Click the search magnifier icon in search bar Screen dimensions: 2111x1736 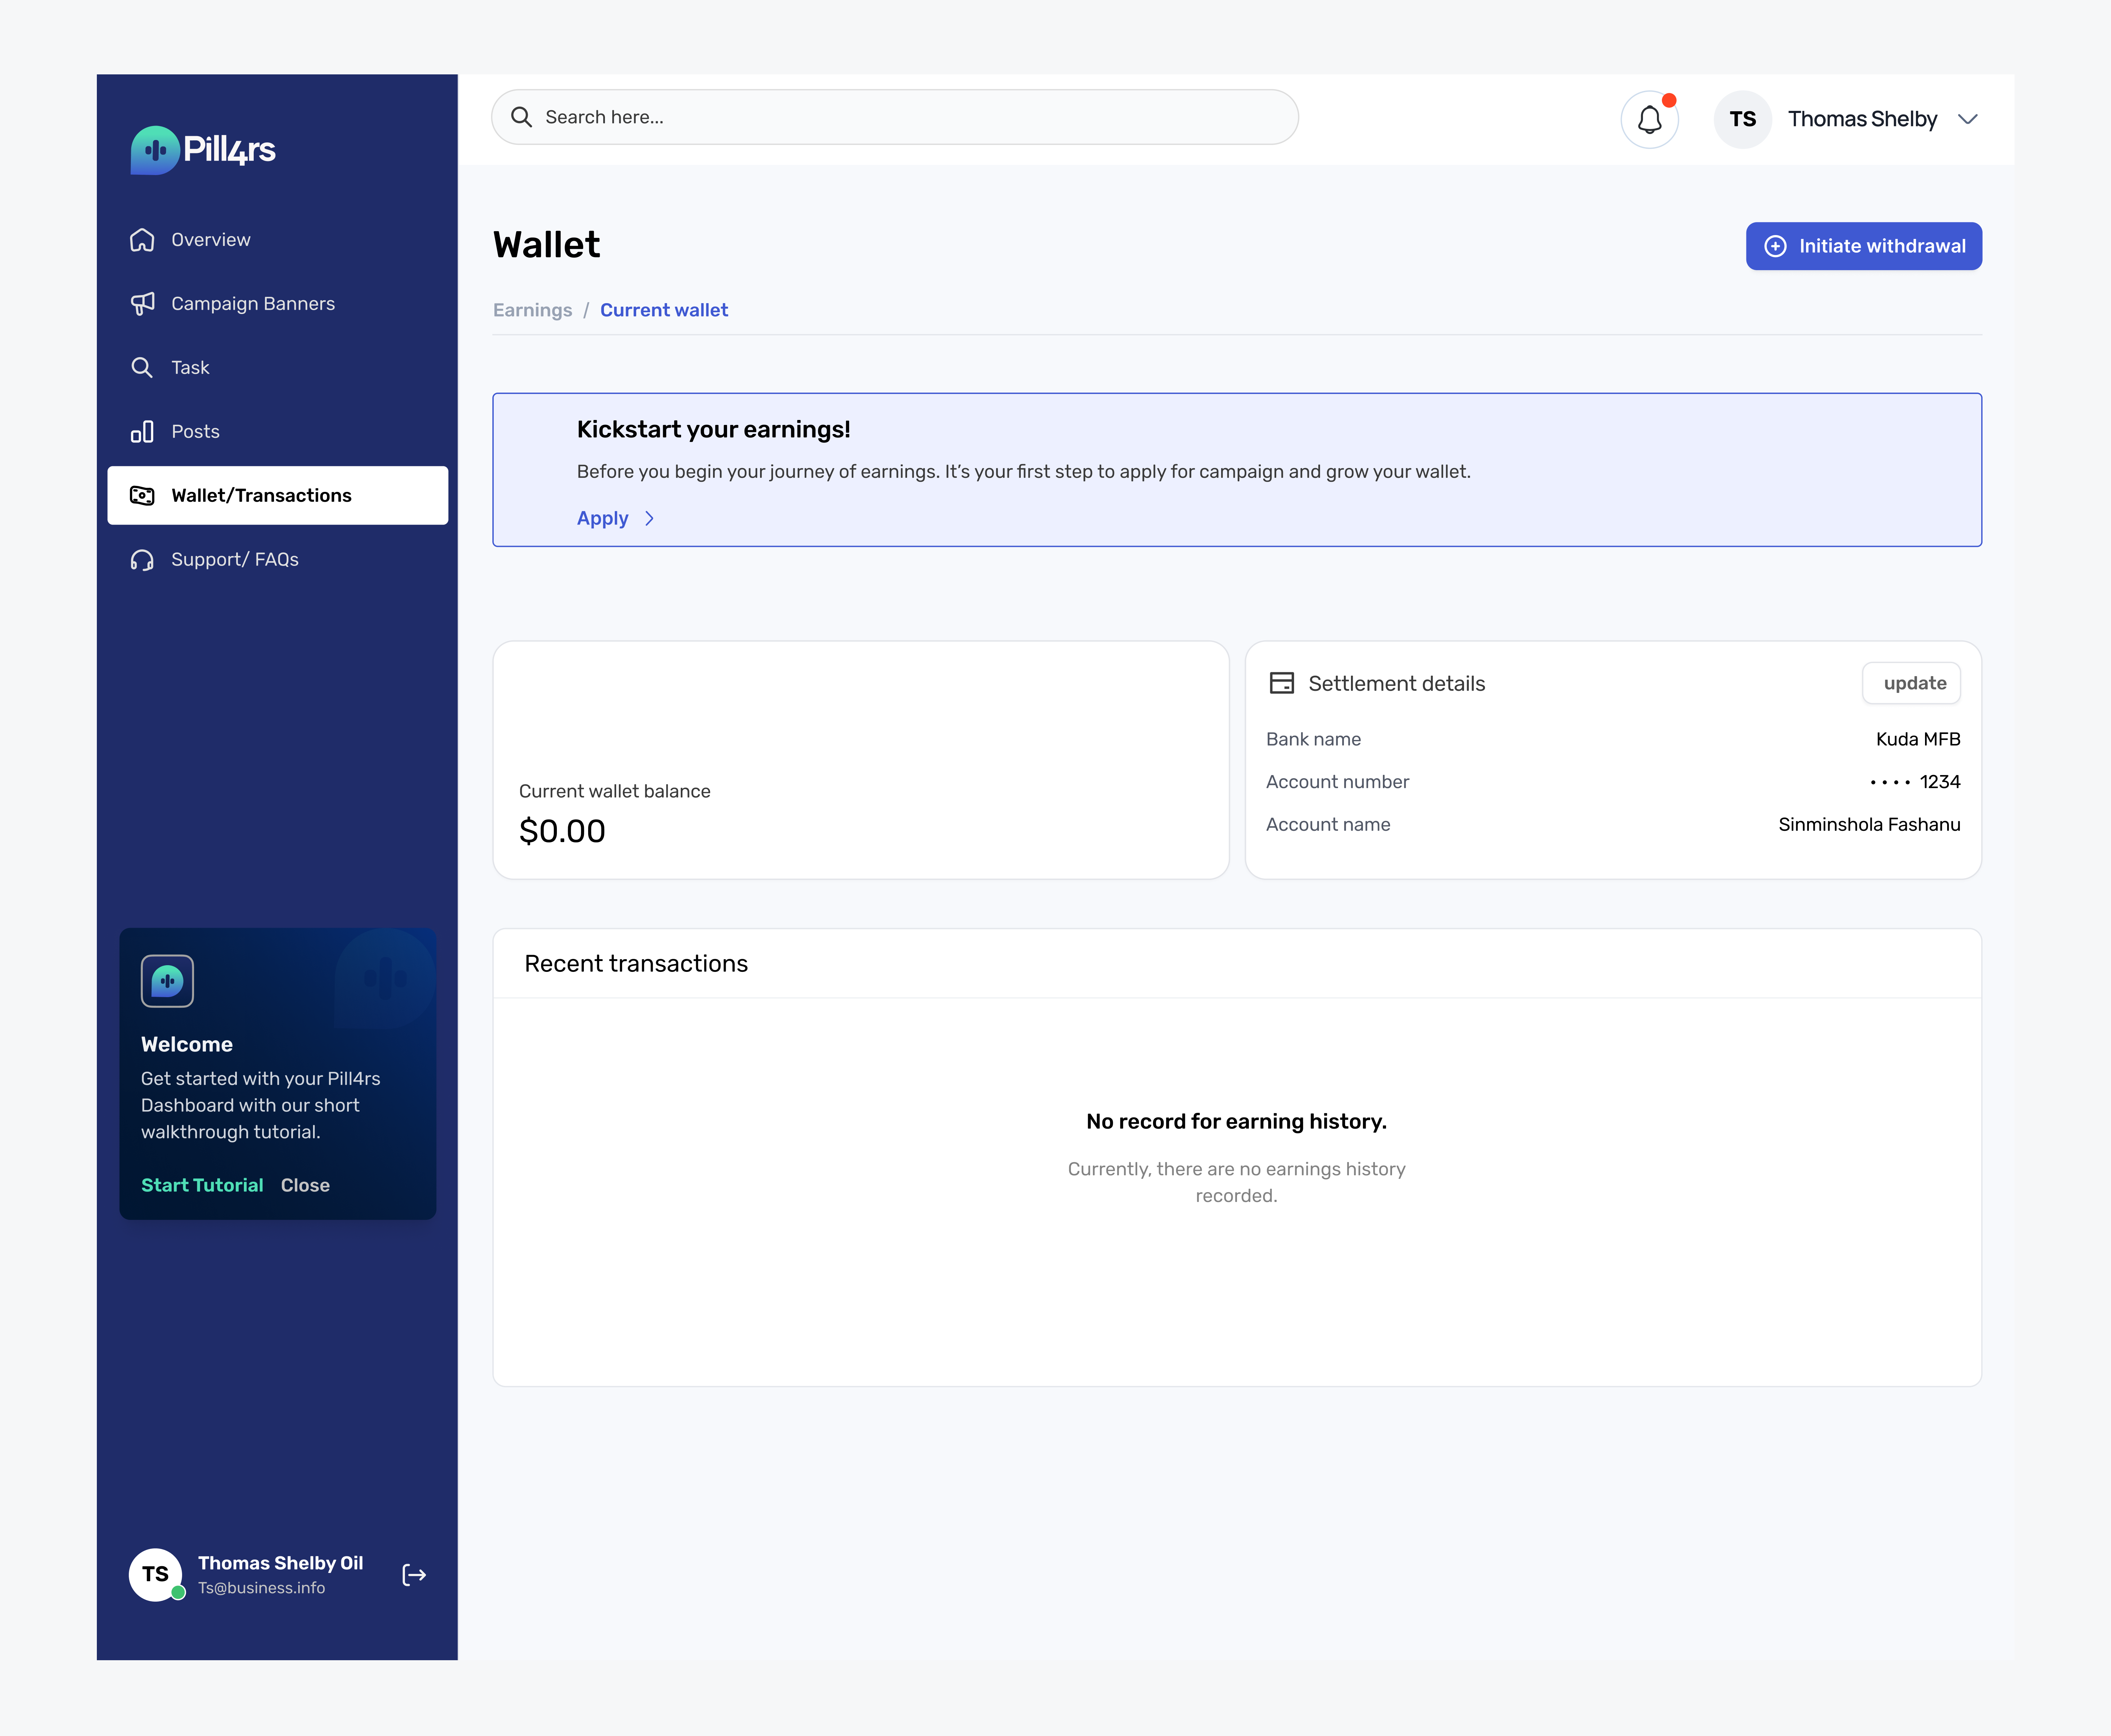tap(521, 117)
